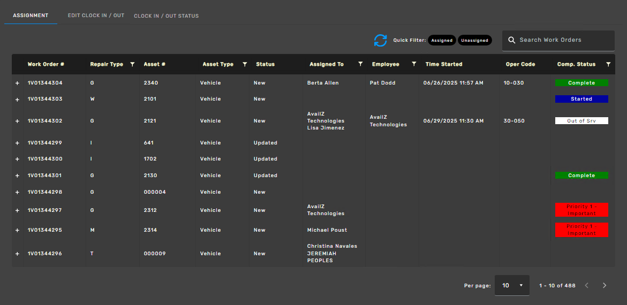Sort by Work Order # column header
The height and width of the screenshot is (305, 627).
[46, 64]
